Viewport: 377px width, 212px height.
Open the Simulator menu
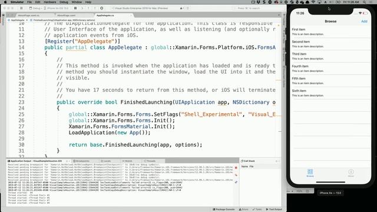point(17,2)
